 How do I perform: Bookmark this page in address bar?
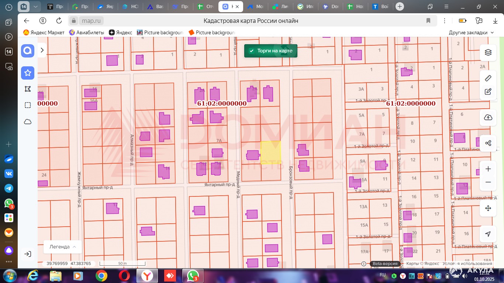[x=428, y=21]
